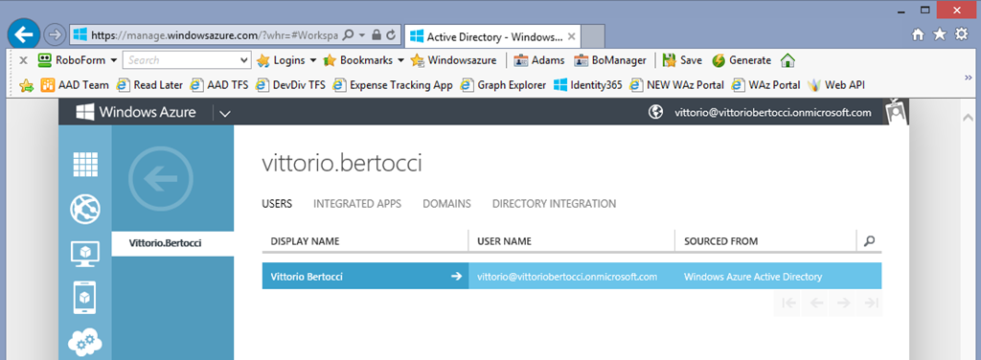Open the NEW WAz Portal favorite
The image size is (981, 360).
[677, 85]
